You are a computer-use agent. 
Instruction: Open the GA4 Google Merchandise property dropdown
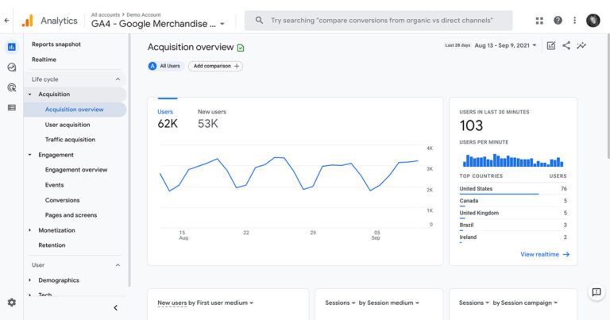(158, 24)
